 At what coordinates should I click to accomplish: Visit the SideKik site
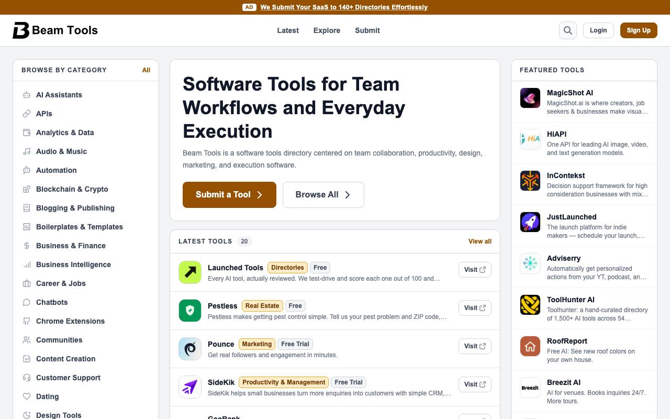click(x=475, y=384)
